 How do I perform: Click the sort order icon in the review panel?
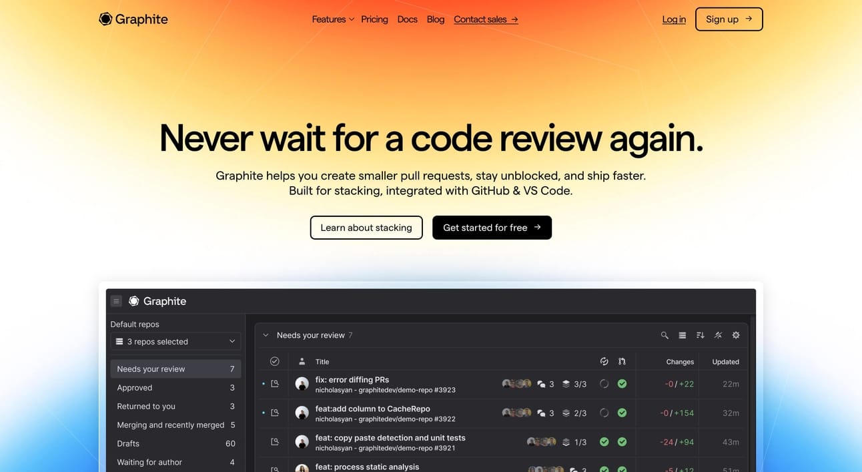click(701, 335)
